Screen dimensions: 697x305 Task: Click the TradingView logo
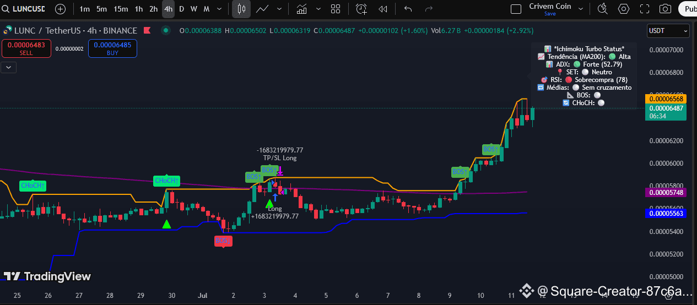coord(47,276)
